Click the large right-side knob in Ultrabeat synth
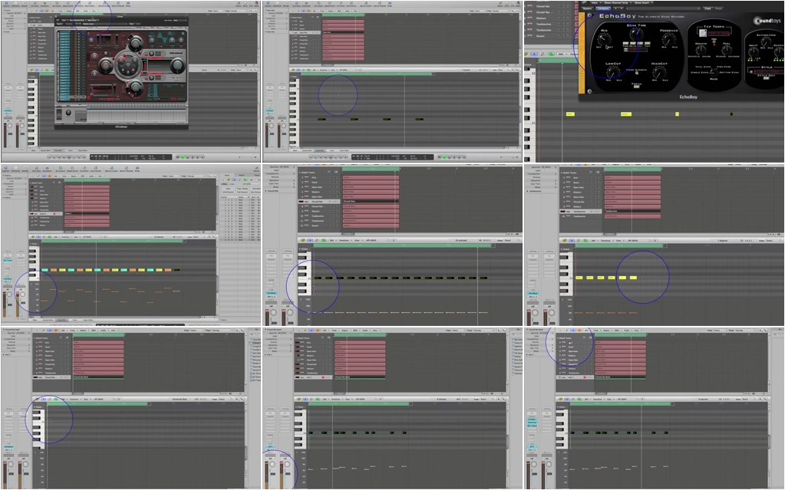The image size is (785, 490). coord(177,66)
